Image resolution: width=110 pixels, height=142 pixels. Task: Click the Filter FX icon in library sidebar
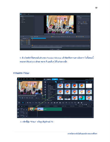(x=45, y=95)
